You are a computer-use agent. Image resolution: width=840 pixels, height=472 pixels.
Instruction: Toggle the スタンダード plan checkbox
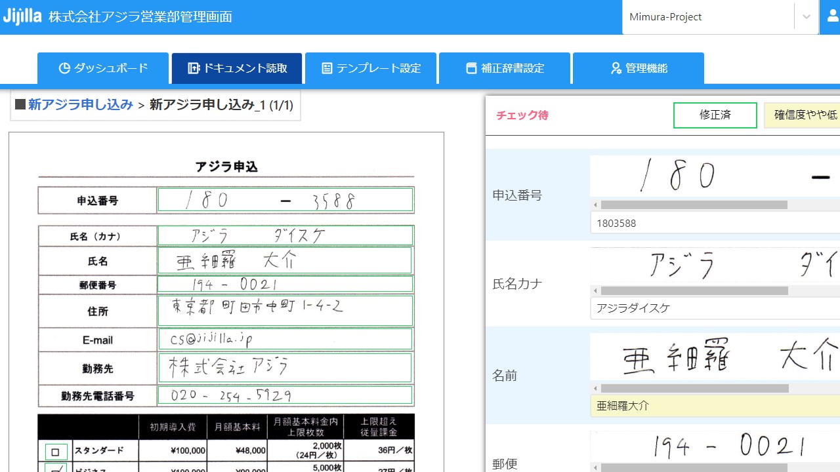(55, 452)
